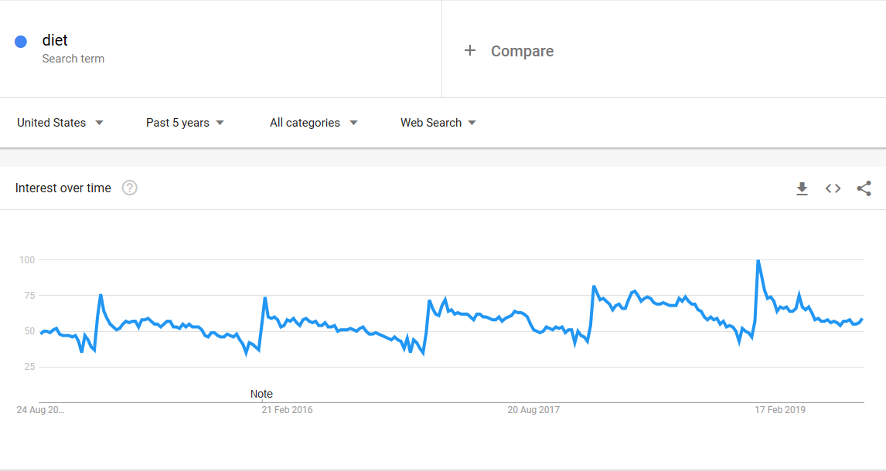
Task: Expand the All categories filter
Action: pos(314,123)
